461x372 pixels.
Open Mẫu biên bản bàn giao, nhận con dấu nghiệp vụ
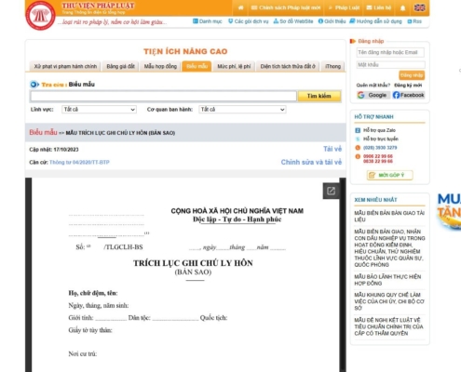pyautogui.click(x=389, y=248)
